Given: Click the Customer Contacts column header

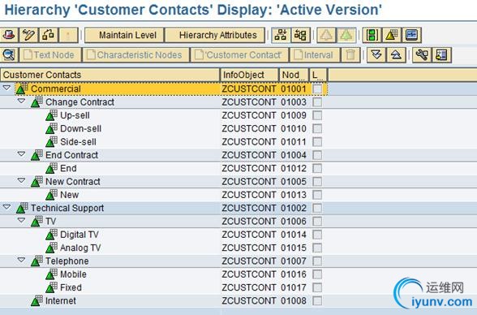Looking at the screenshot, I should [x=110, y=75].
